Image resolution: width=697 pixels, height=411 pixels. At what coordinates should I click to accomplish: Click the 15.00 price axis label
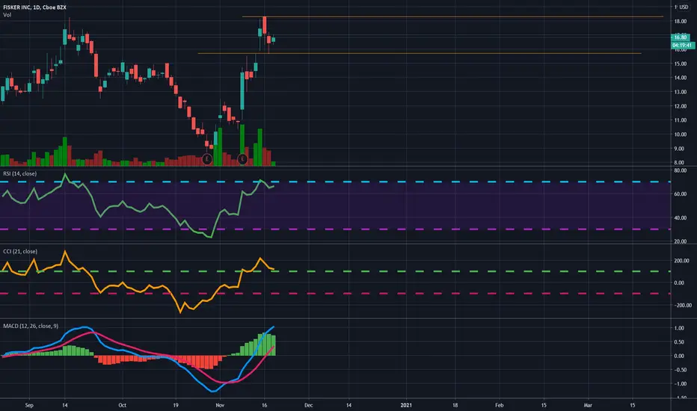[x=681, y=64]
